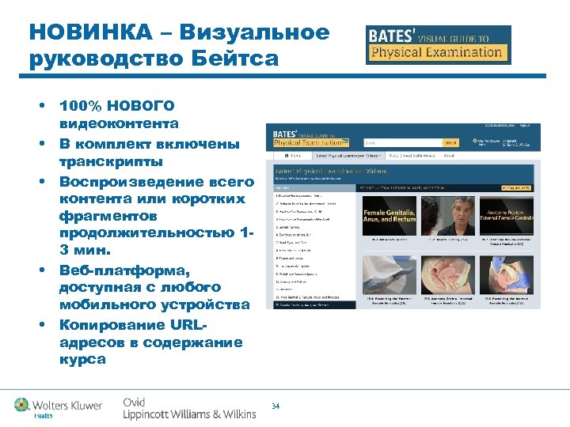
Task: Click the bullet 'В комплект включены транскрипты'
Action: click(x=150, y=153)
